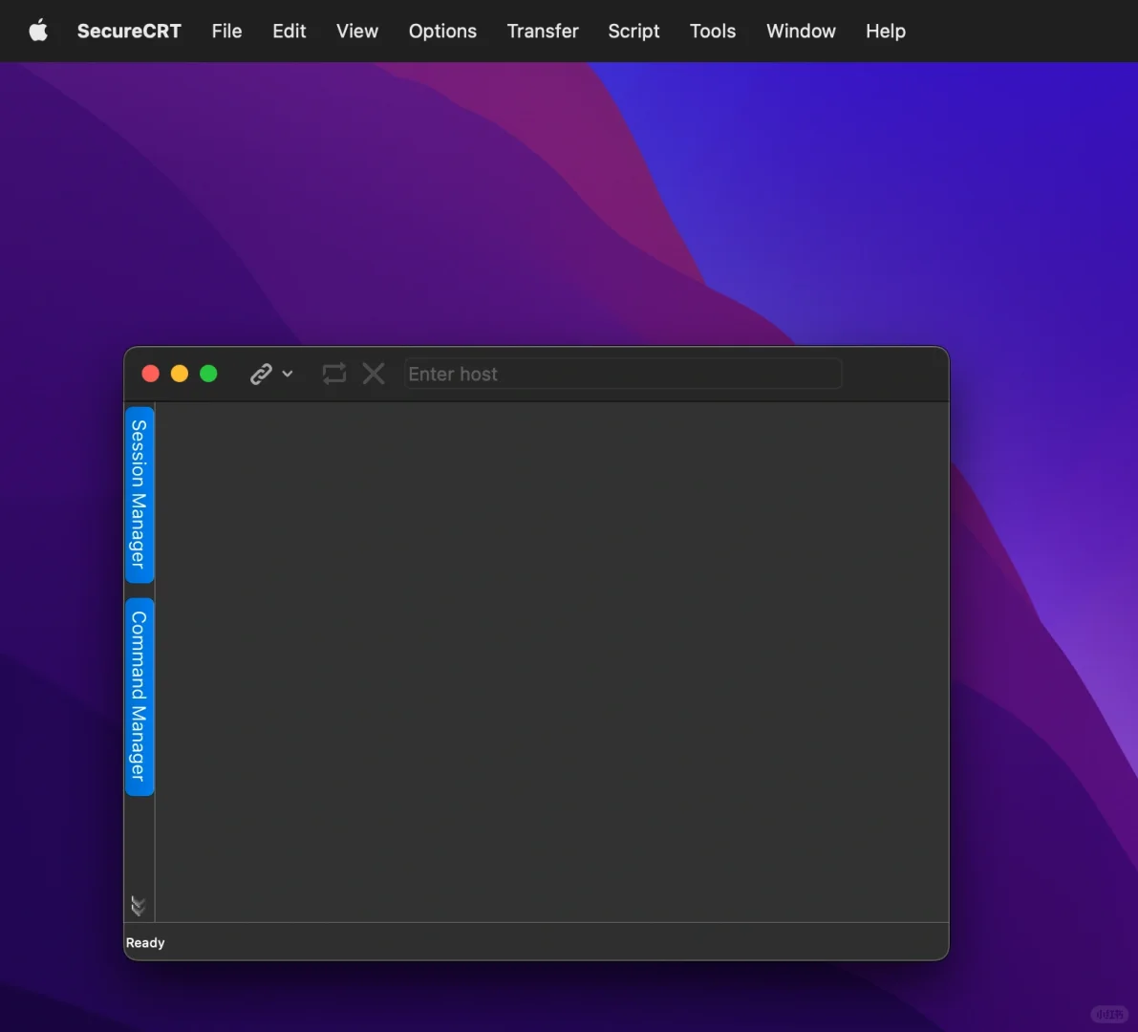Open the File menu
The height and width of the screenshot is (1032, 1138).
pos(226,32)
